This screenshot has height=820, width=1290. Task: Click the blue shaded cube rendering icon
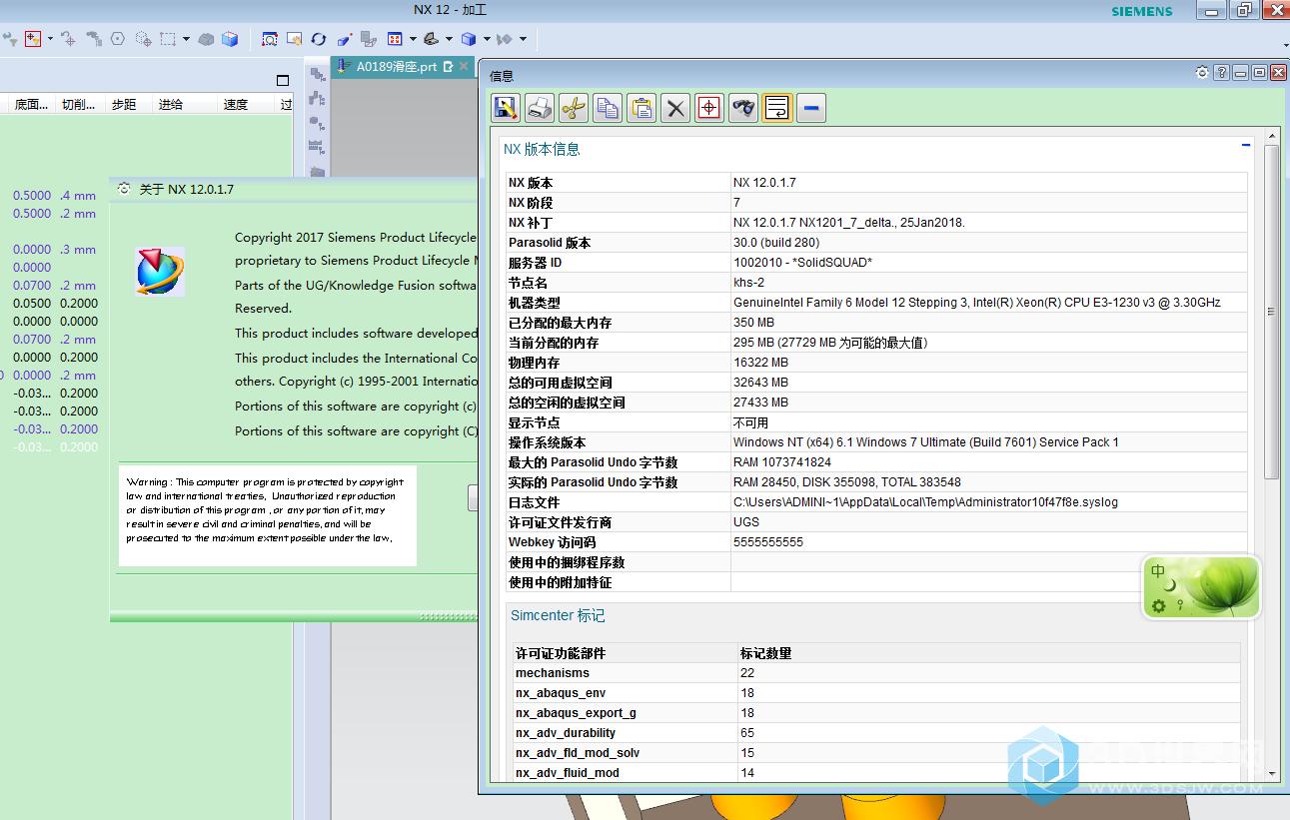point(469,39)
